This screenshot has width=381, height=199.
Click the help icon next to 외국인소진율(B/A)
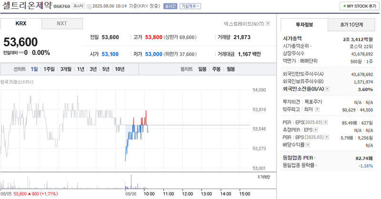click(327, 89)
